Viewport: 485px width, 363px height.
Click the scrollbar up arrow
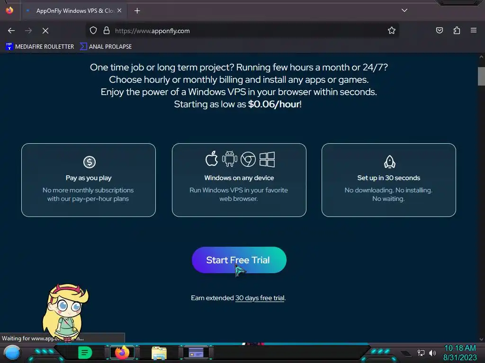tap(481, 57)
